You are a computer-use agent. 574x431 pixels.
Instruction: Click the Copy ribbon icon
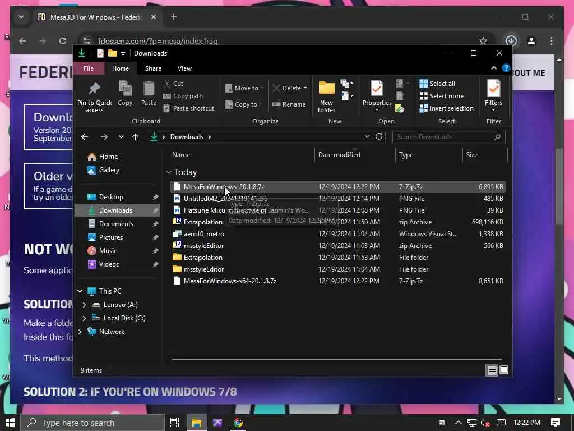pyautogui.click(x=125, y=89)
